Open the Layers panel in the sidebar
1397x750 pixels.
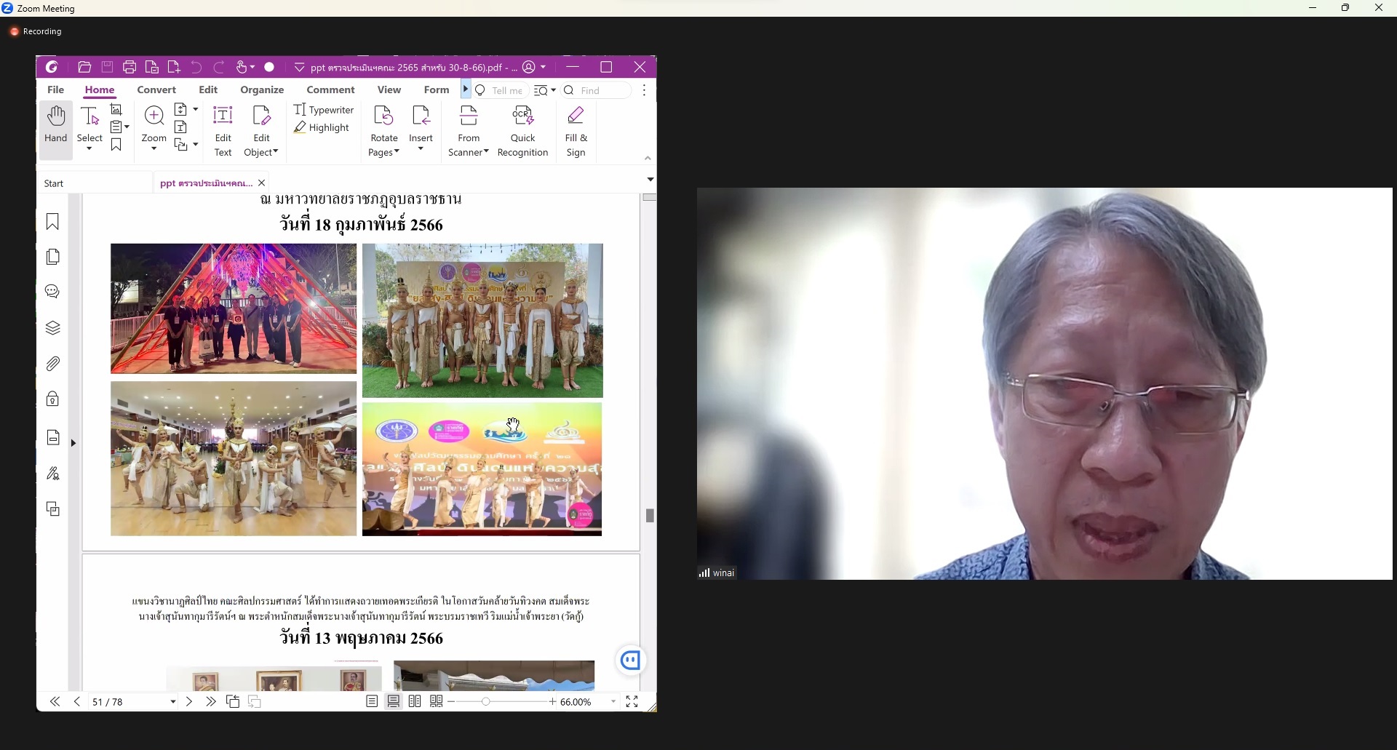pos(53,329)
